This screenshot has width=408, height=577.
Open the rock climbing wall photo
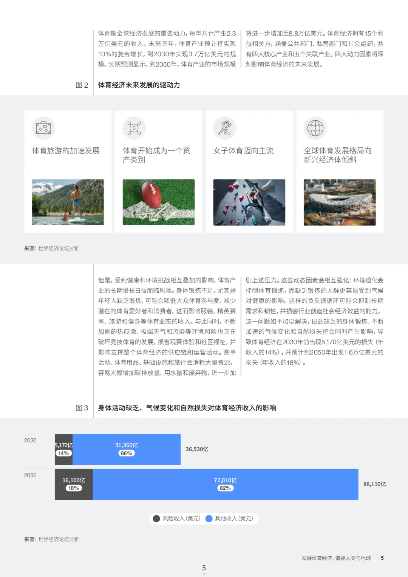[249, 202]
